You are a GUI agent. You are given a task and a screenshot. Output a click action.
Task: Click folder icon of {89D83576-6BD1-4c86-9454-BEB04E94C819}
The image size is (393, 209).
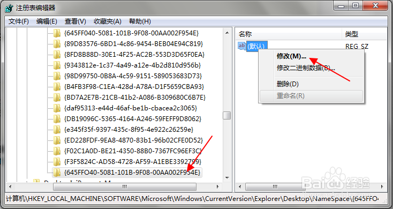click(57, 44)
